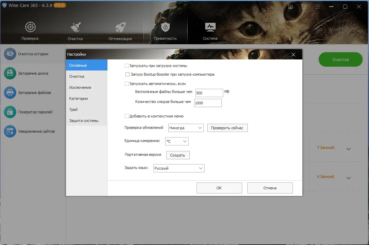Click the 4 Записей text

[x=325, y=177]
